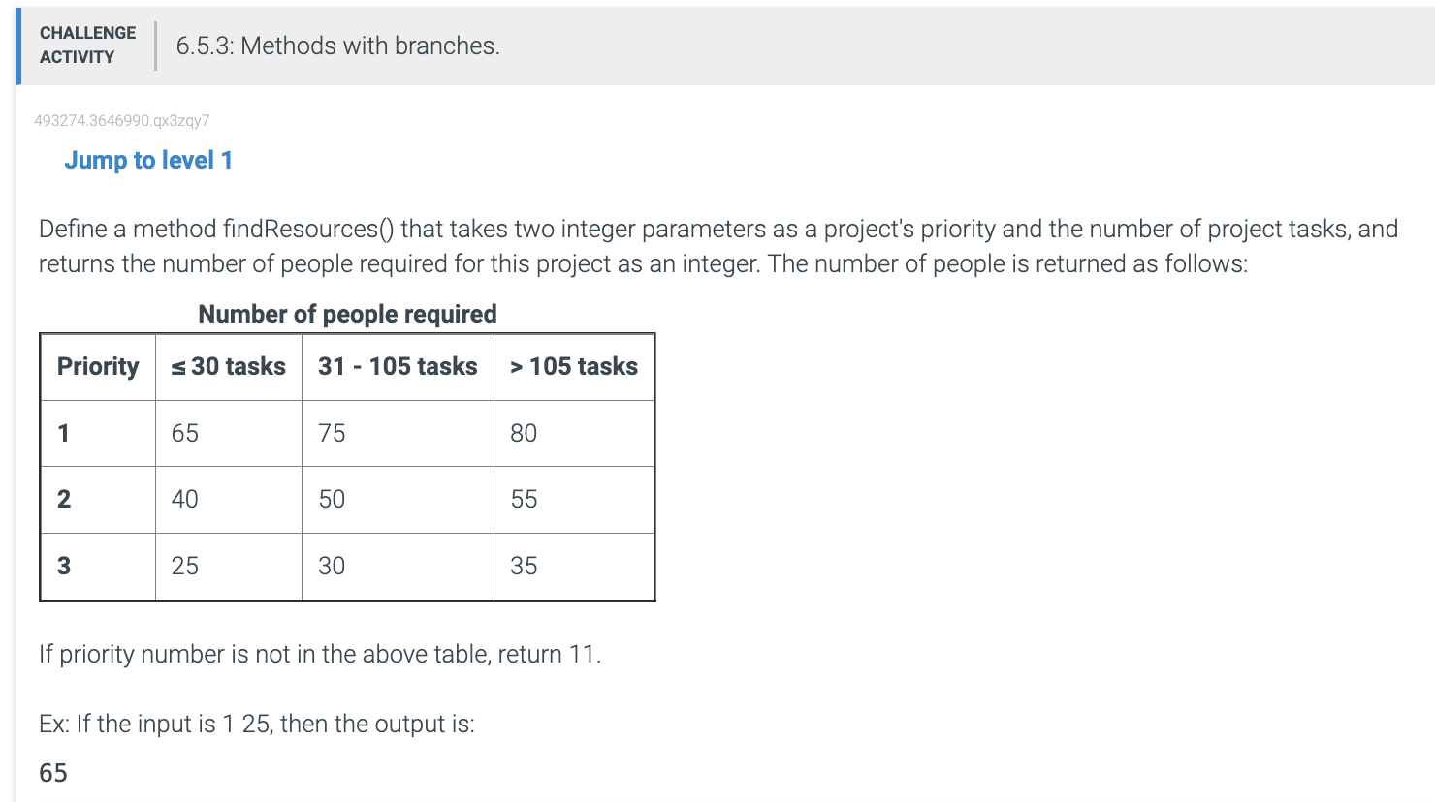Screen dimensions: 1435x802
Task: Click the Jump to level 1 link
Action: (148, 161)
